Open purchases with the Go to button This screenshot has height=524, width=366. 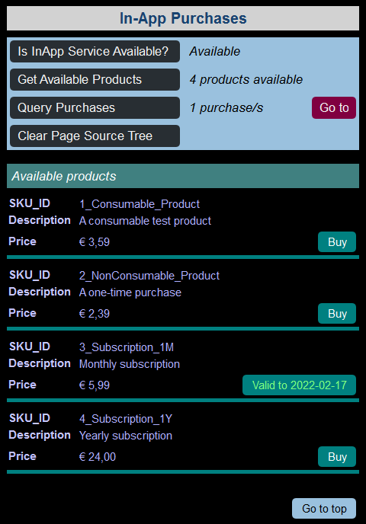pos(333,107)
